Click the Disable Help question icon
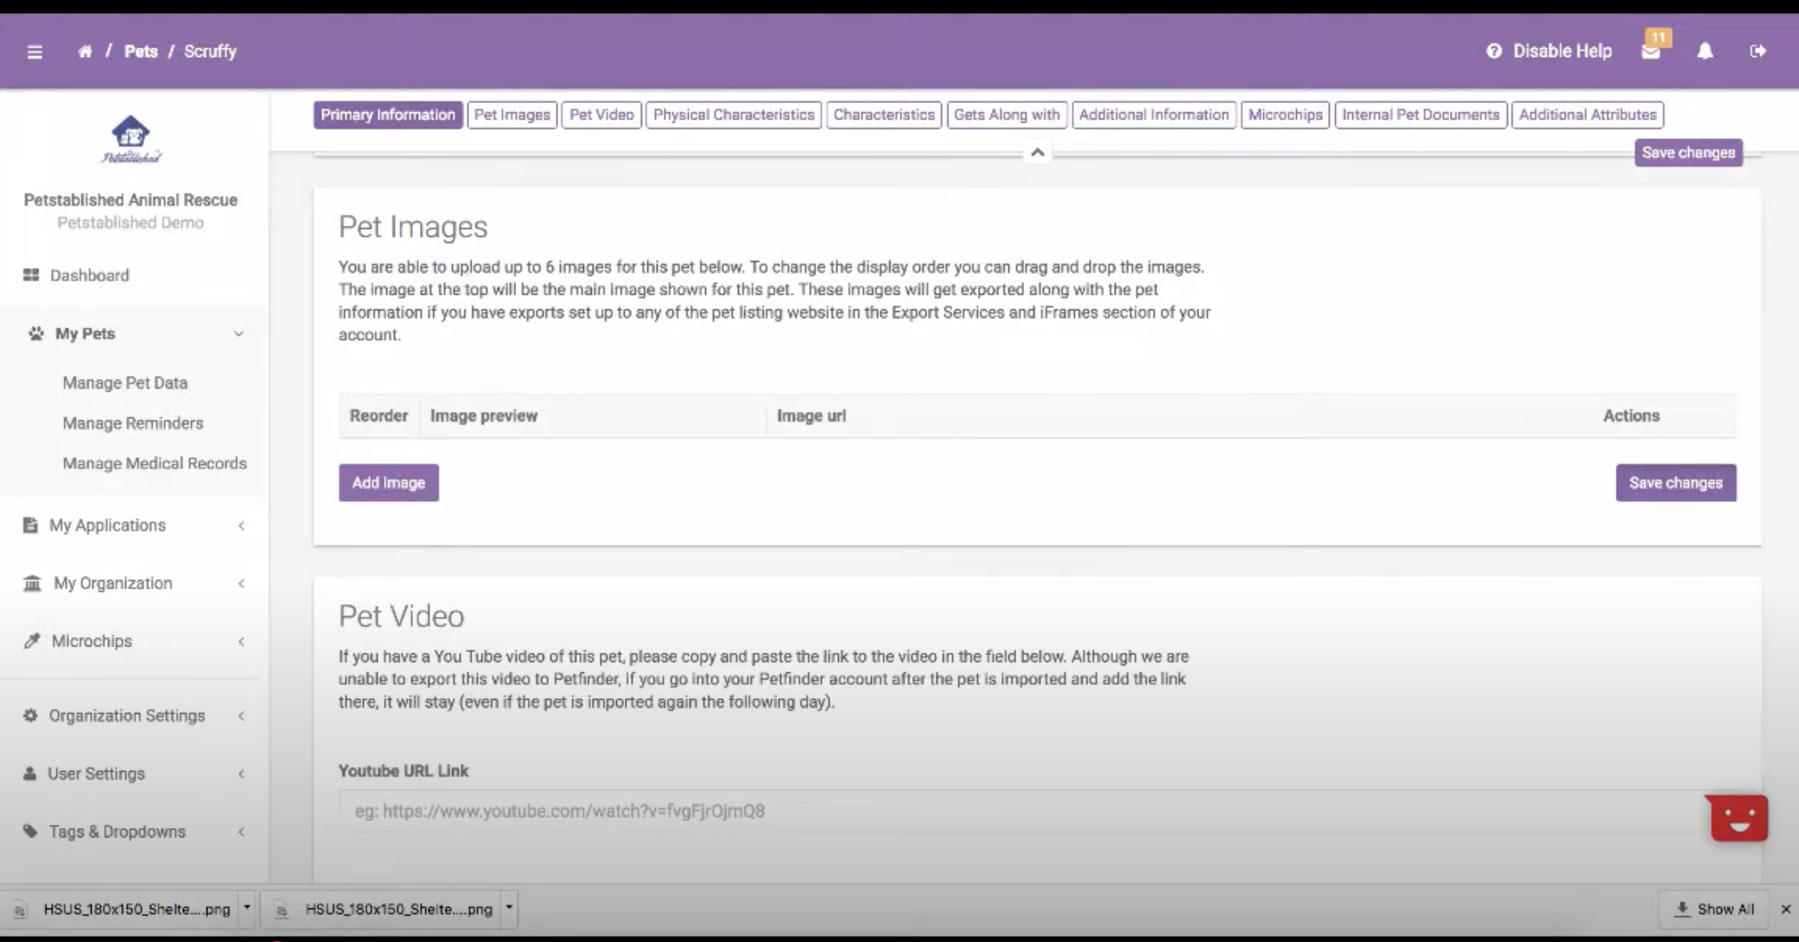 tap(1494, 52)
